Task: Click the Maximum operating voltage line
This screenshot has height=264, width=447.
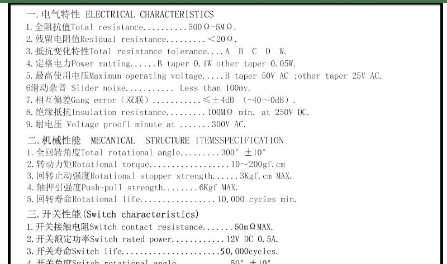Action: click(204, 76)
